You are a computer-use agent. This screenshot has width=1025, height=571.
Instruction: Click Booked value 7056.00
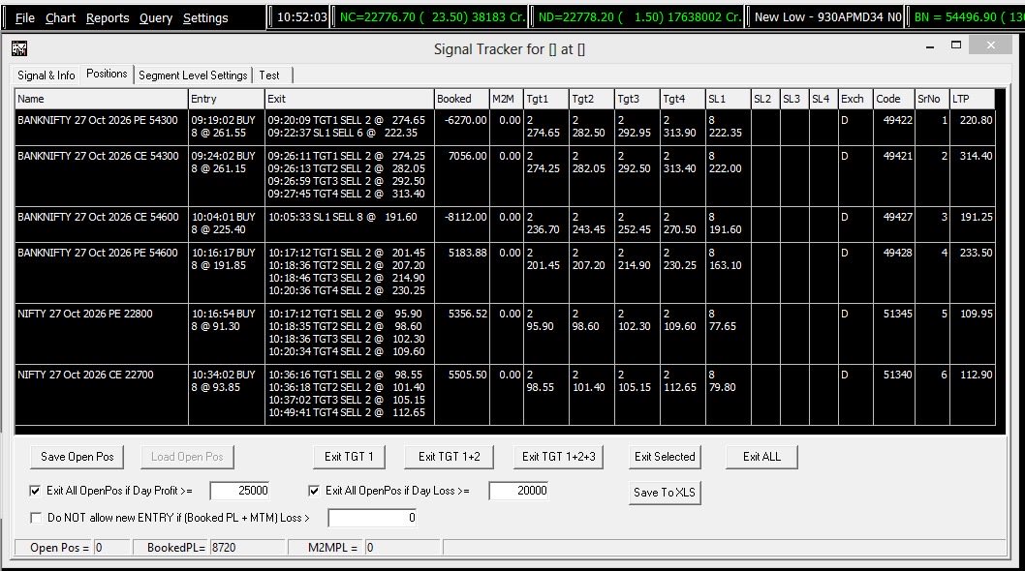click(467, 156)
